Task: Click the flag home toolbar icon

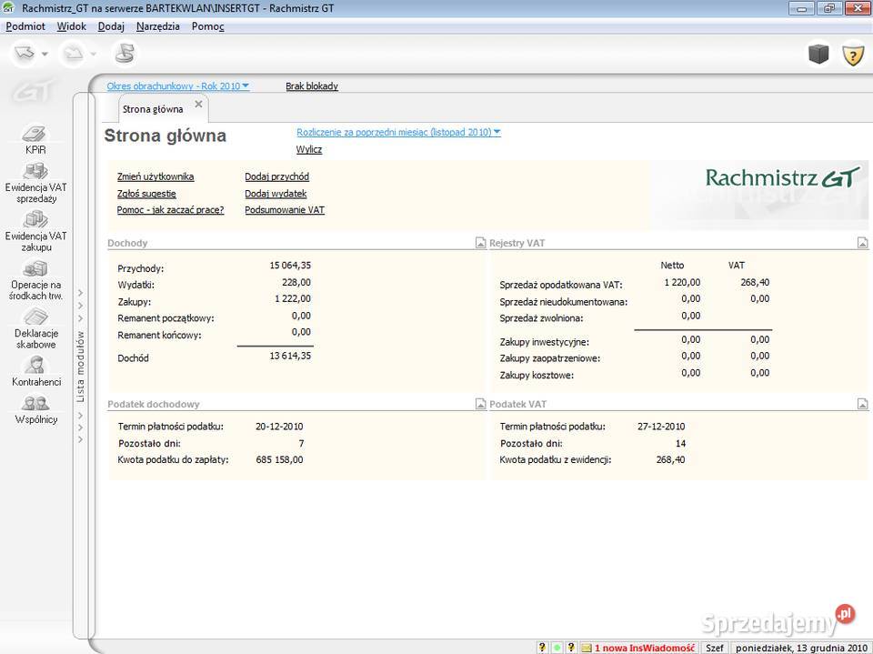Action: (x=125, y=54)
